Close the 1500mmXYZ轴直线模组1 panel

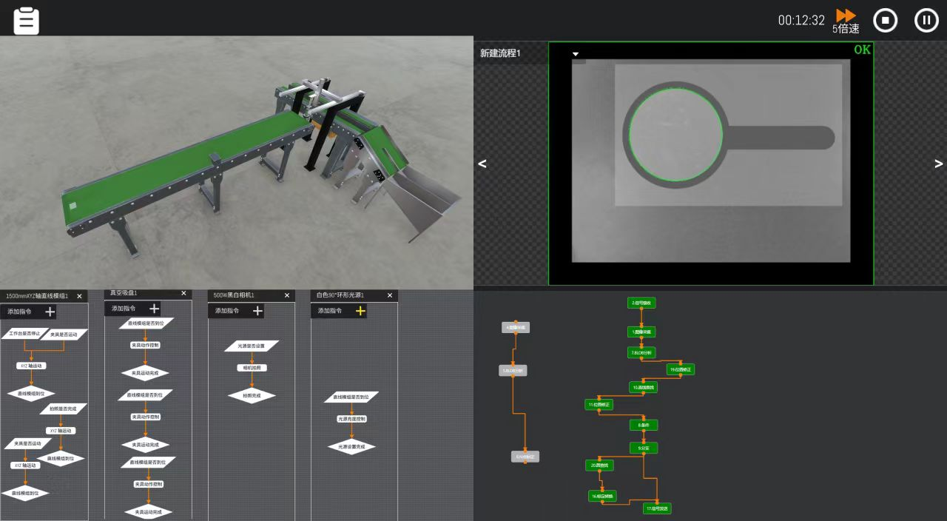click(x=80, y=296)
